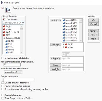102x101 pixels.
Task: Click the Subgroup button
Action: point(56,58)
